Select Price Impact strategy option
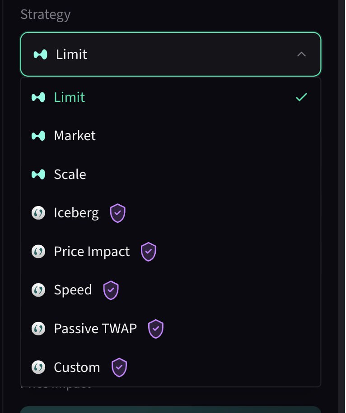The height and width of the screenshot is (413, 346). [92, 252]
